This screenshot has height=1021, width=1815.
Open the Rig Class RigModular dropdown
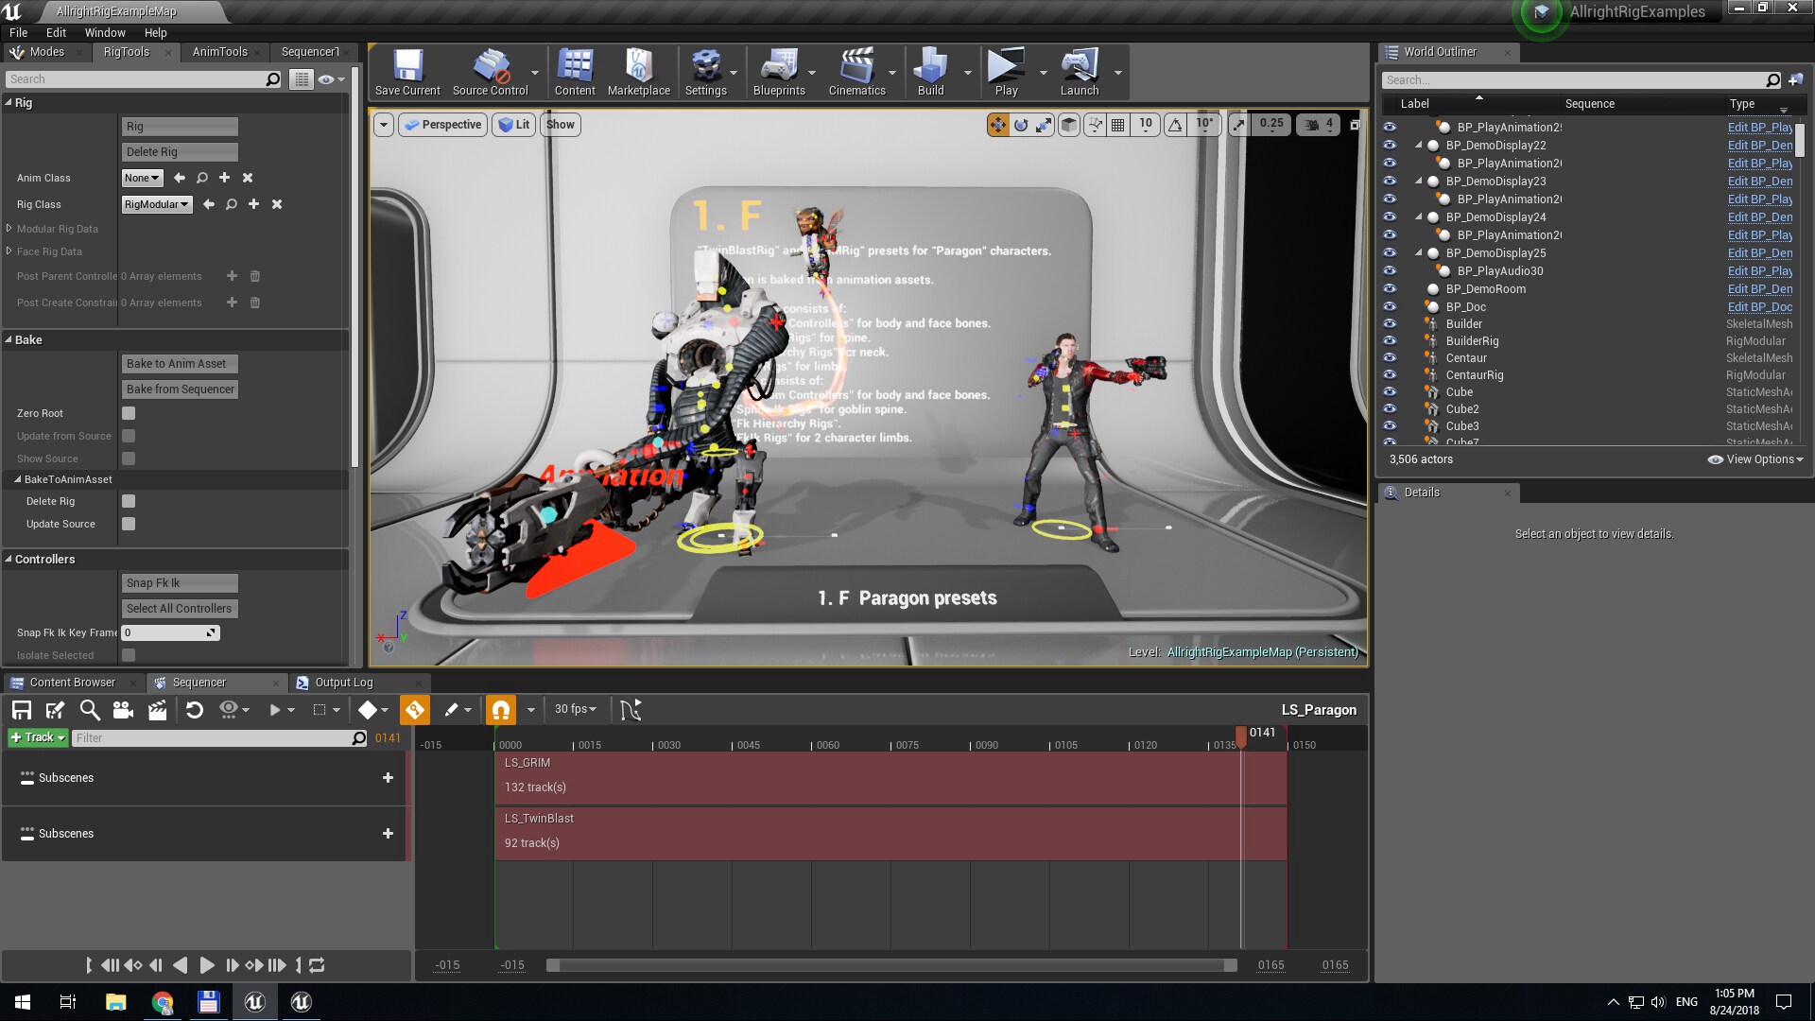[157, 204]
